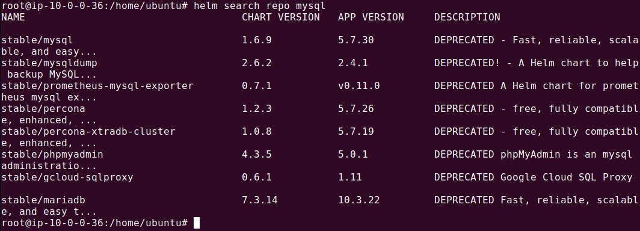640x231 pixels.
Task: Click chart version 0.6.1
Action: tap(257, 177)
